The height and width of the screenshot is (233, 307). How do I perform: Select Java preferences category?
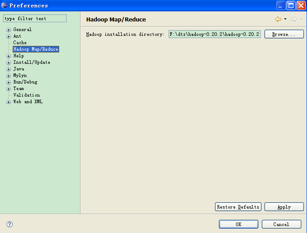coord(19,69)
